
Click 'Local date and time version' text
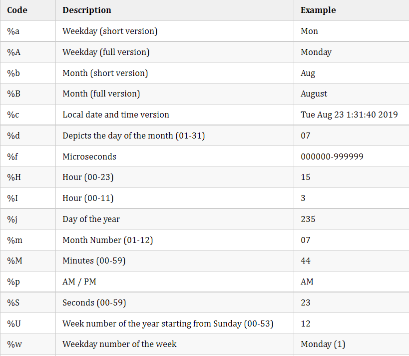click(x=116, y=114)
